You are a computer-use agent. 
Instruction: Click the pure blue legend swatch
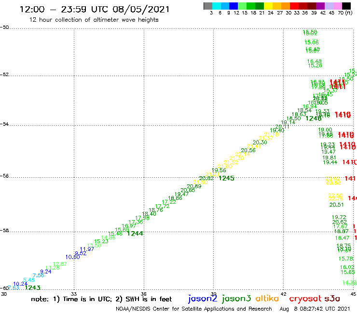(233, 6)
